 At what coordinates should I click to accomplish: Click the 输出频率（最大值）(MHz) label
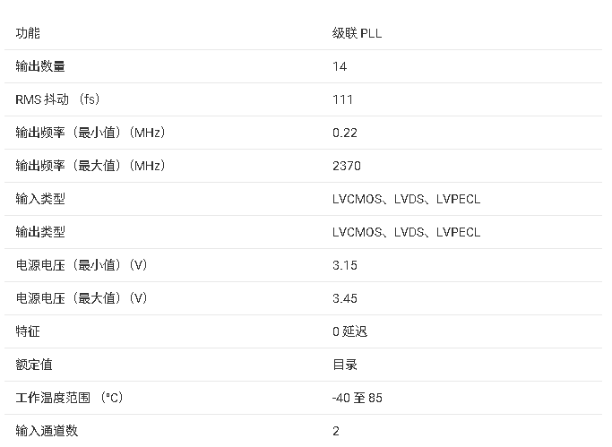[x=91, y=166]
